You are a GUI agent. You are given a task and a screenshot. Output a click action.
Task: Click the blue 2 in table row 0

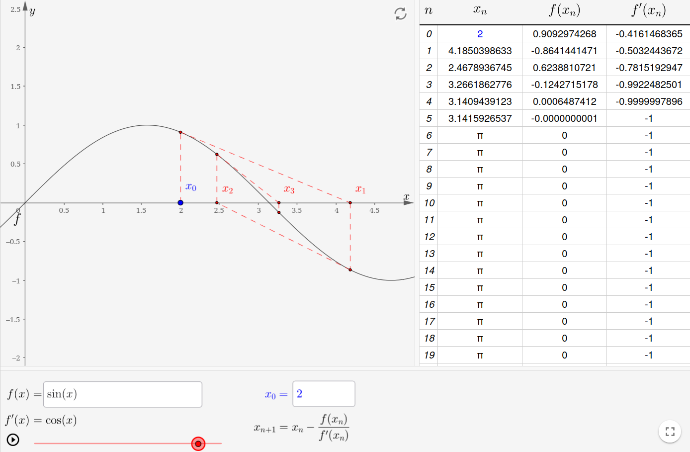[x=480, y=34]
